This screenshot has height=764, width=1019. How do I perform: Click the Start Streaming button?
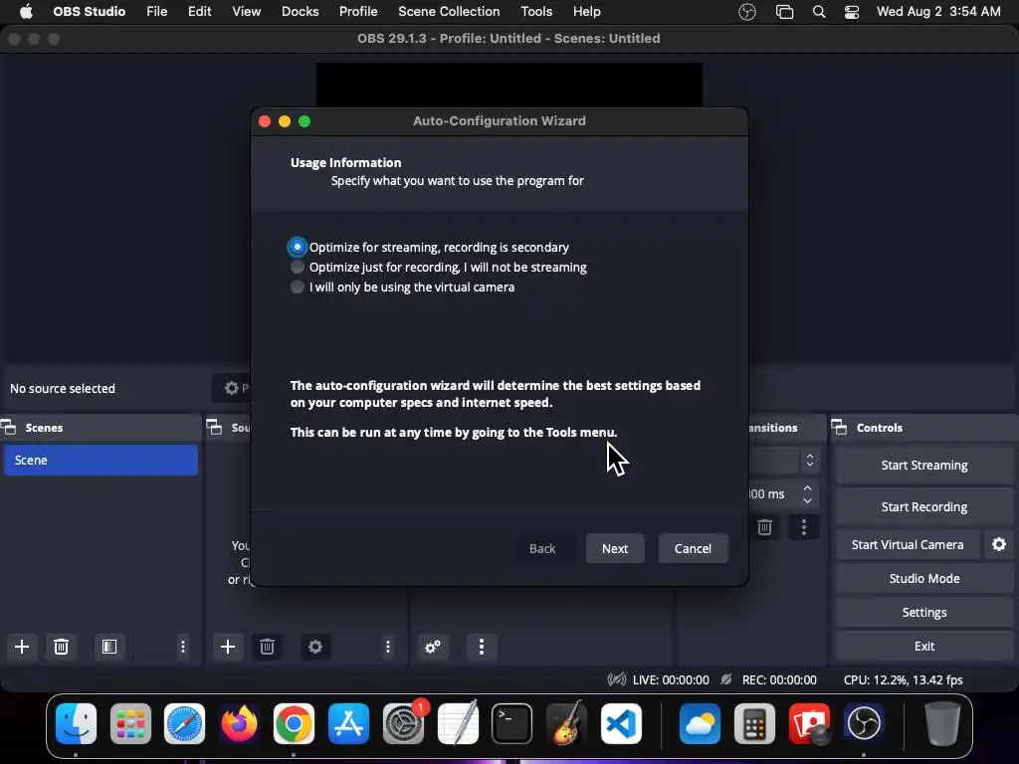[924, 466]
